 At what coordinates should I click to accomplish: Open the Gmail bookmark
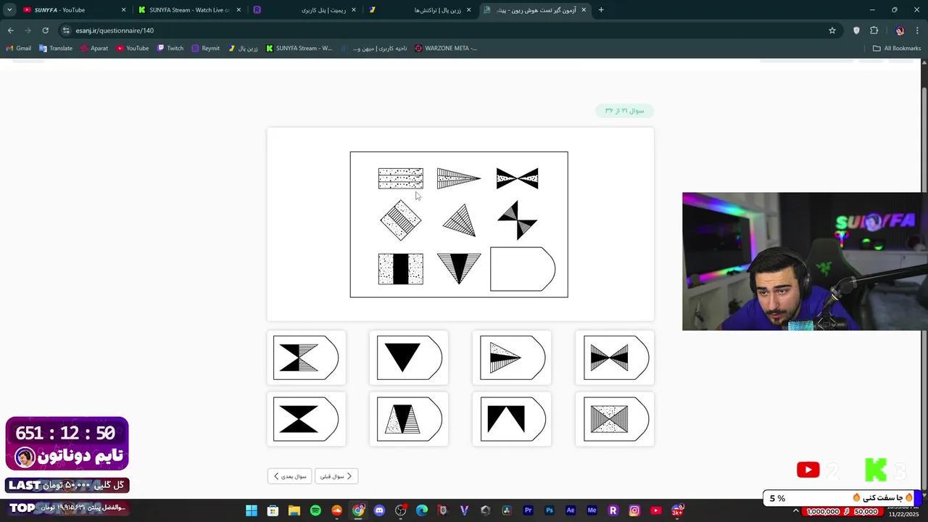pyautogui.click(x=19, y=49)
